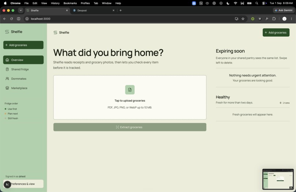Screen dimensions: 296x192
Task: Open the Window menu
Action: tap(107, 3)
